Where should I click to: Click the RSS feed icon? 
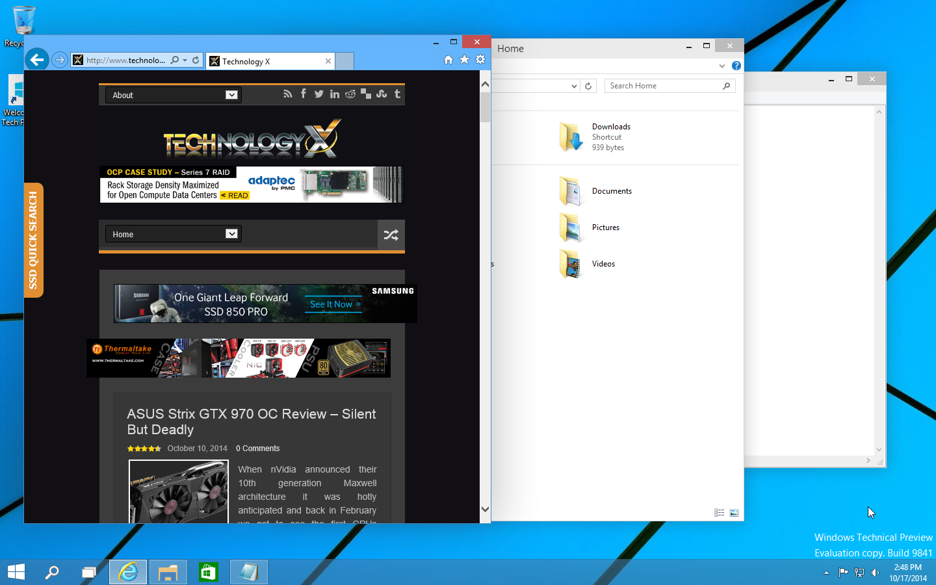(288, 94)
